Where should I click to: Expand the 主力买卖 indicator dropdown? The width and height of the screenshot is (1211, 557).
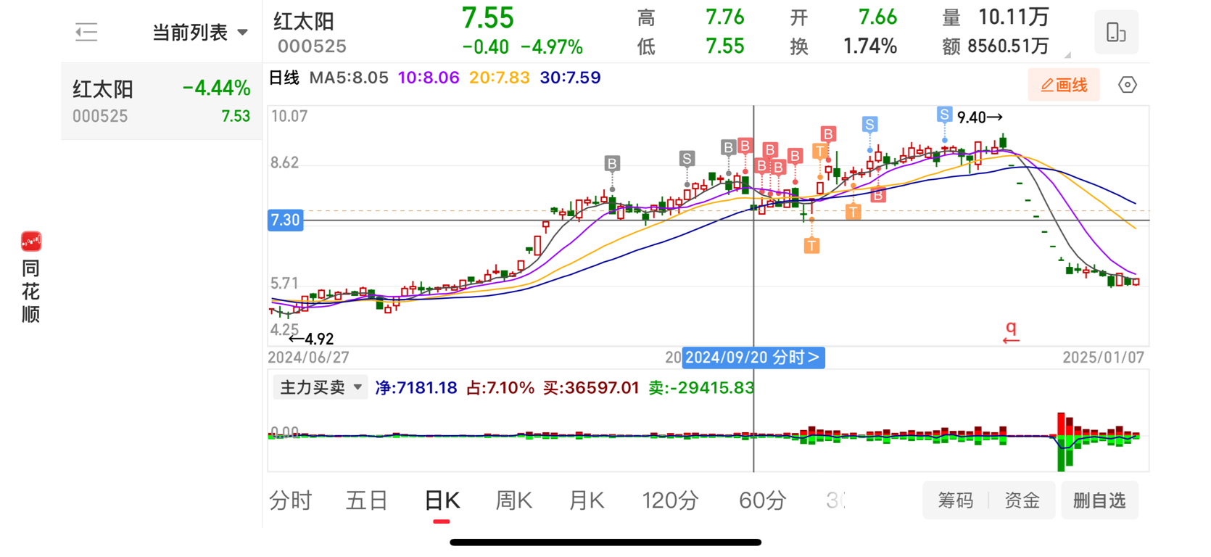click(321, 388)
